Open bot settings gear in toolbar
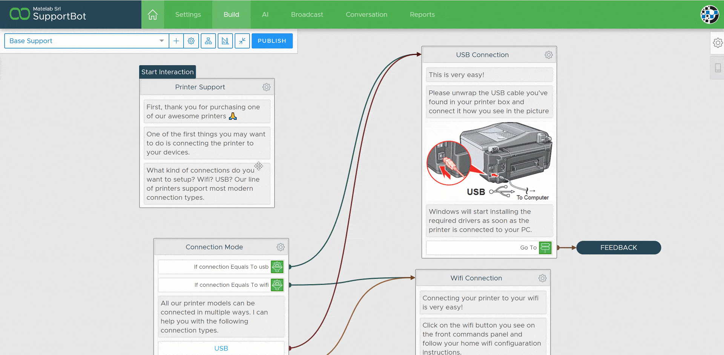The image size is (724, 355). [x=191, y=41]
